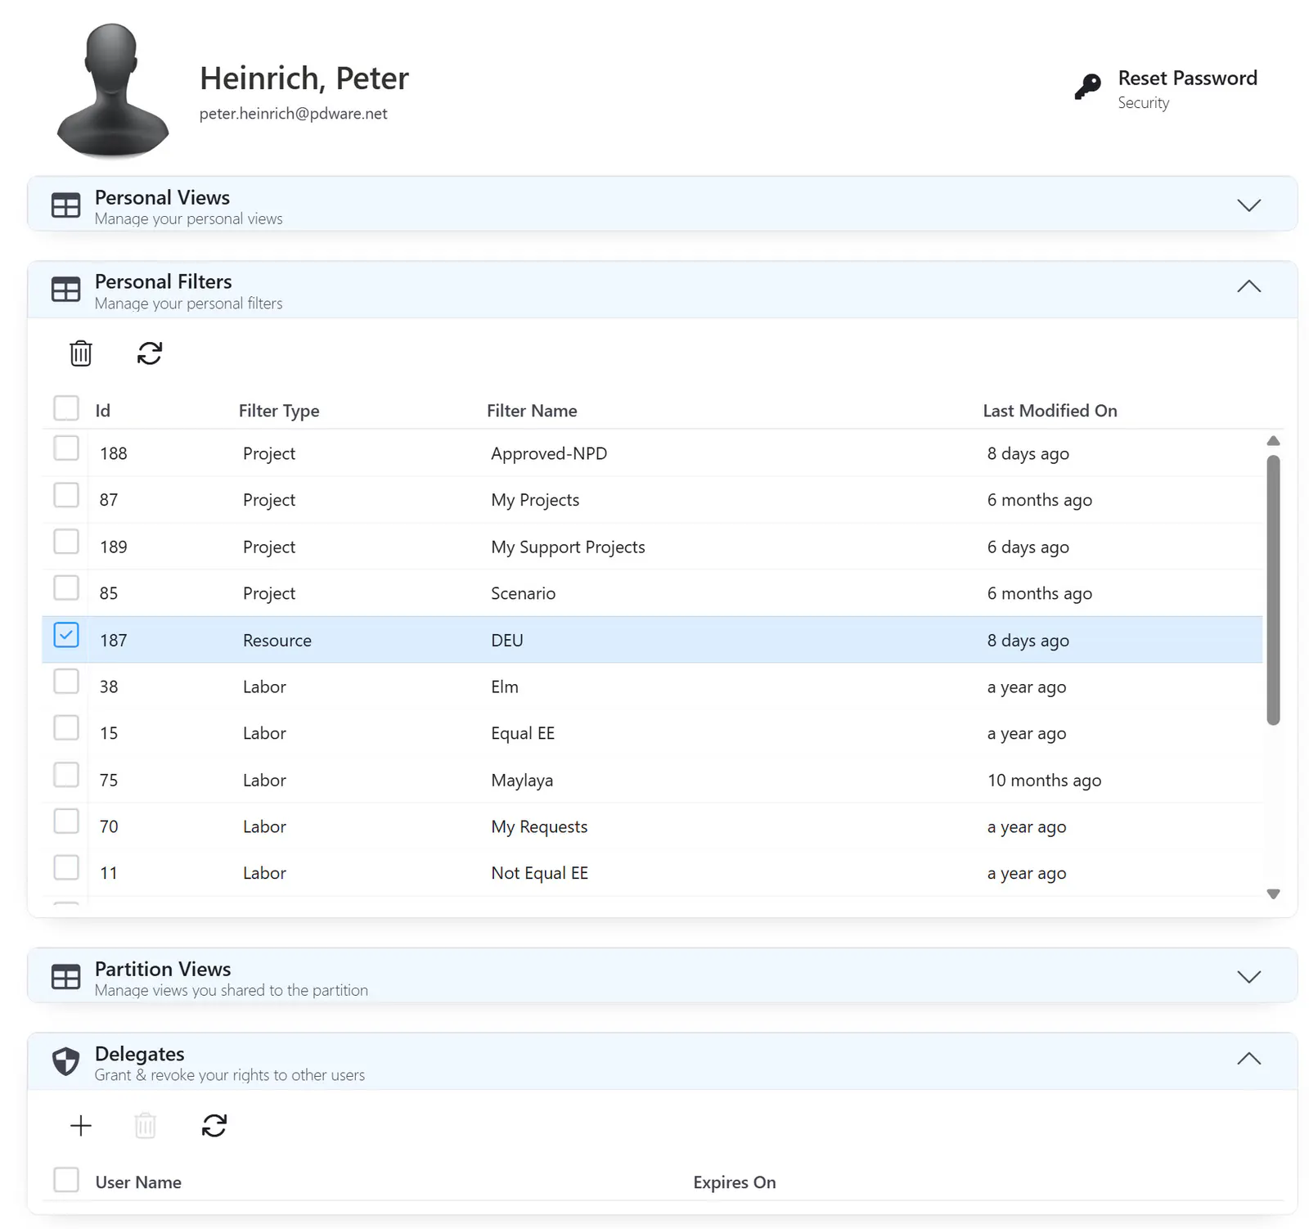
Task: Click filter name Not Equal EE
Action: (x=539, y=873)
